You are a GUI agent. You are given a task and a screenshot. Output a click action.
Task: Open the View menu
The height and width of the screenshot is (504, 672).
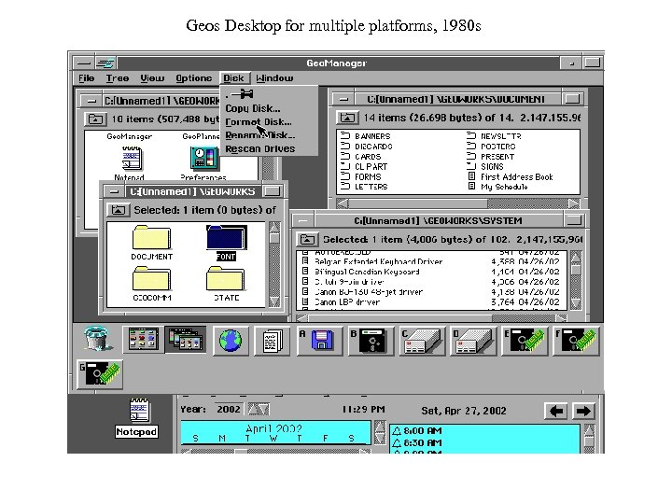(152, 78)
